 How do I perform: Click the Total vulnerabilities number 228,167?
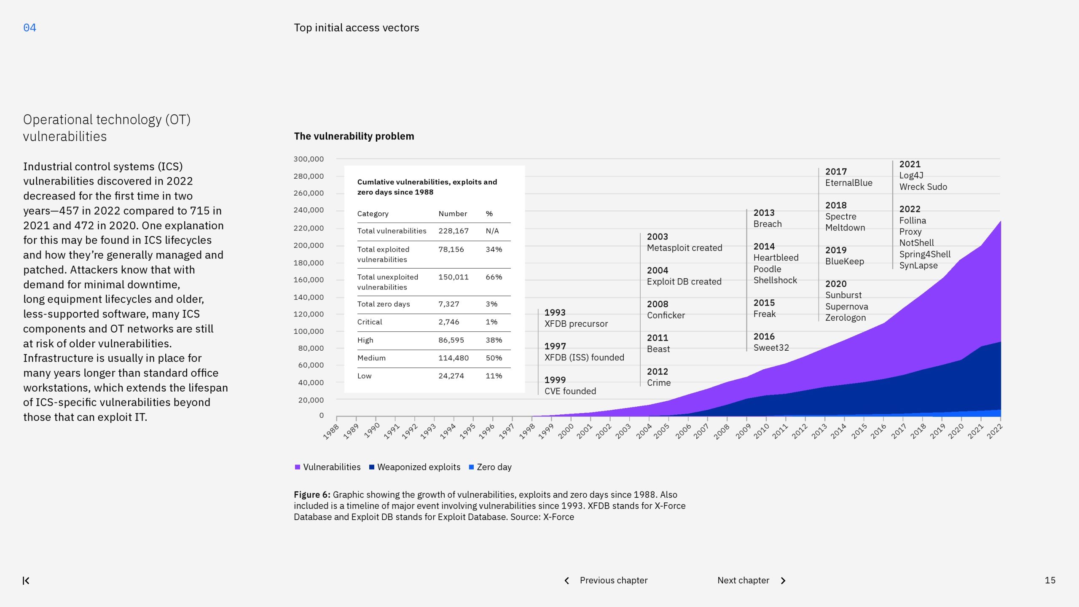453,231
